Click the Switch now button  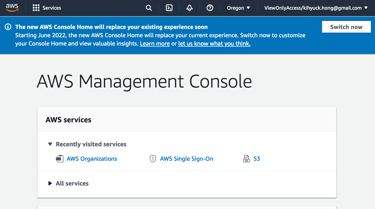point(346,27)
